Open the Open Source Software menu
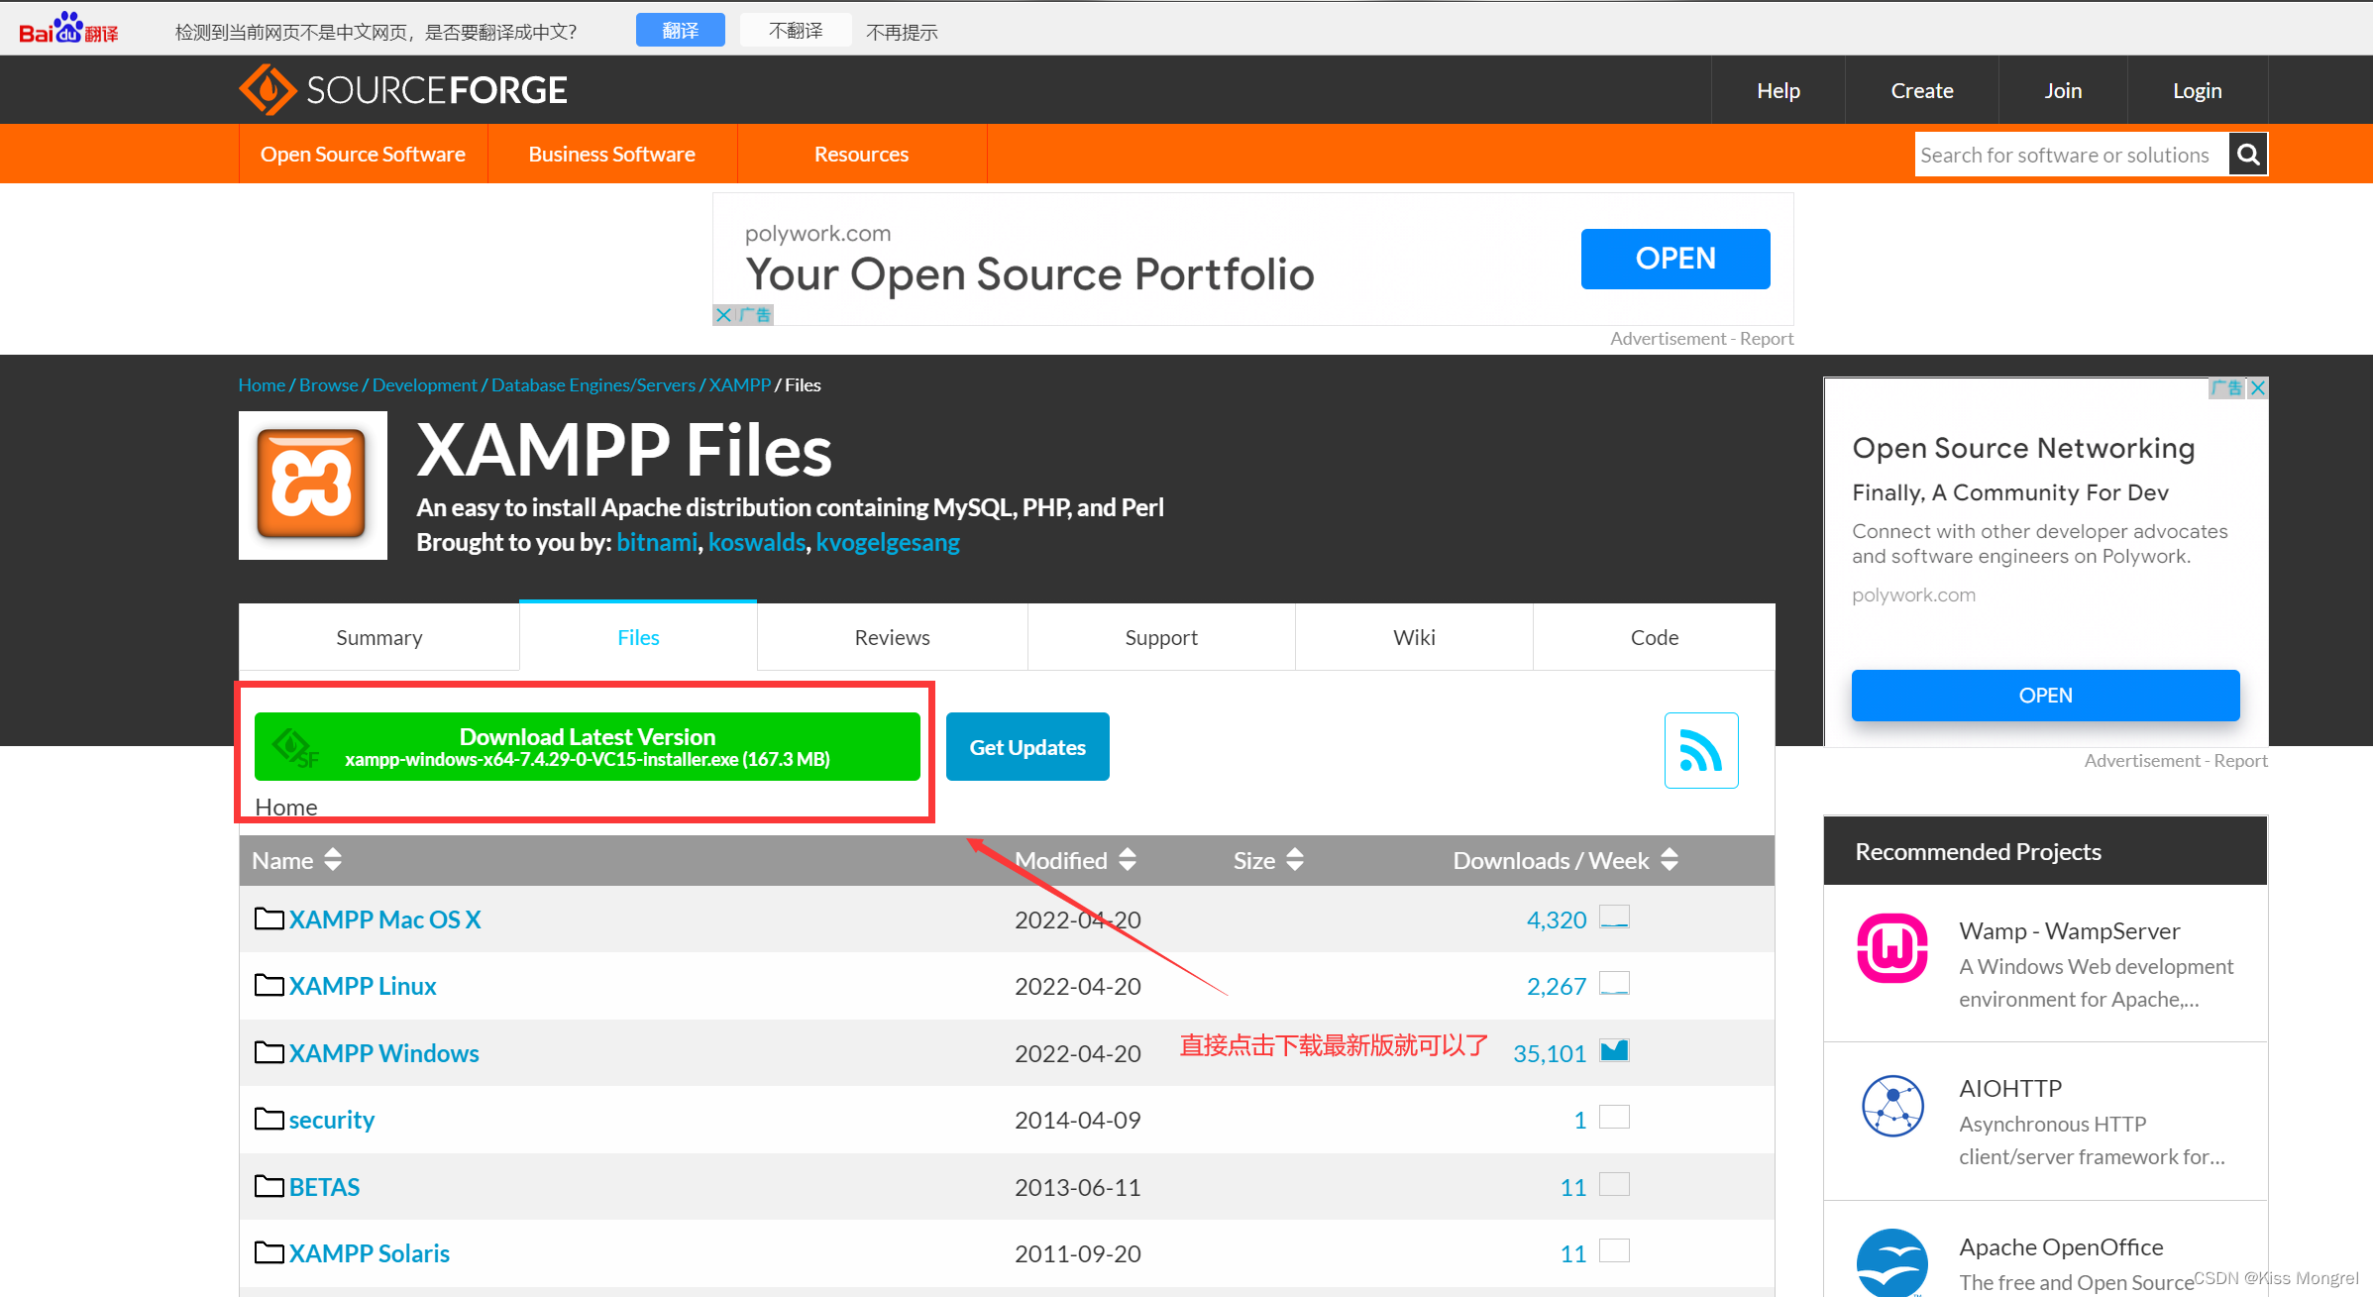The width and height of the screenshot is (2373, 1297). click(x=363, y=154)
